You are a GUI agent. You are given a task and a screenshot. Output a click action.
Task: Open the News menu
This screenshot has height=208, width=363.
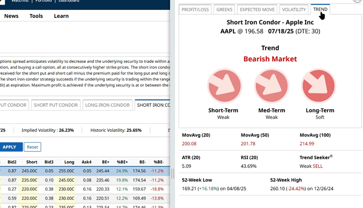point(11,16)
